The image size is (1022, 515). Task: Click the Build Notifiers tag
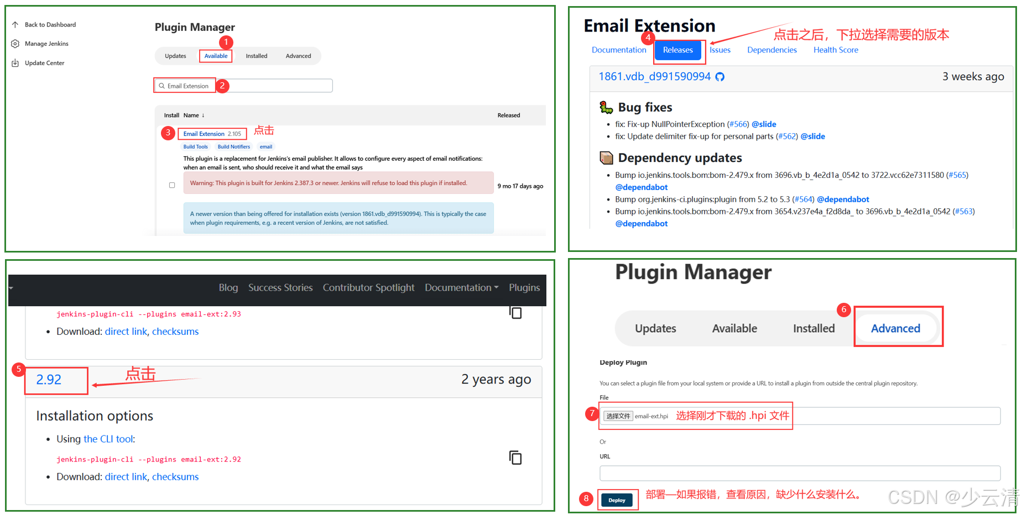click(x=234, y=147)
